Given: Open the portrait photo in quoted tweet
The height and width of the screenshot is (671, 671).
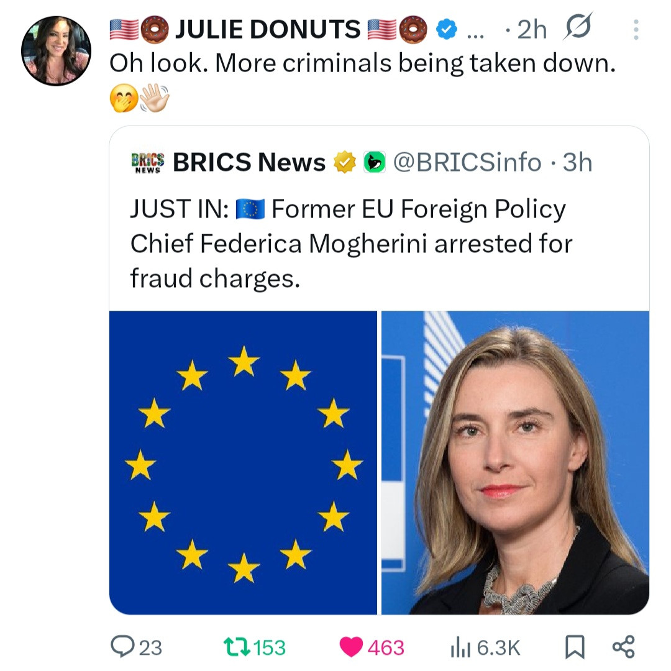Looking at the screenshot, I should pos(515,463).
